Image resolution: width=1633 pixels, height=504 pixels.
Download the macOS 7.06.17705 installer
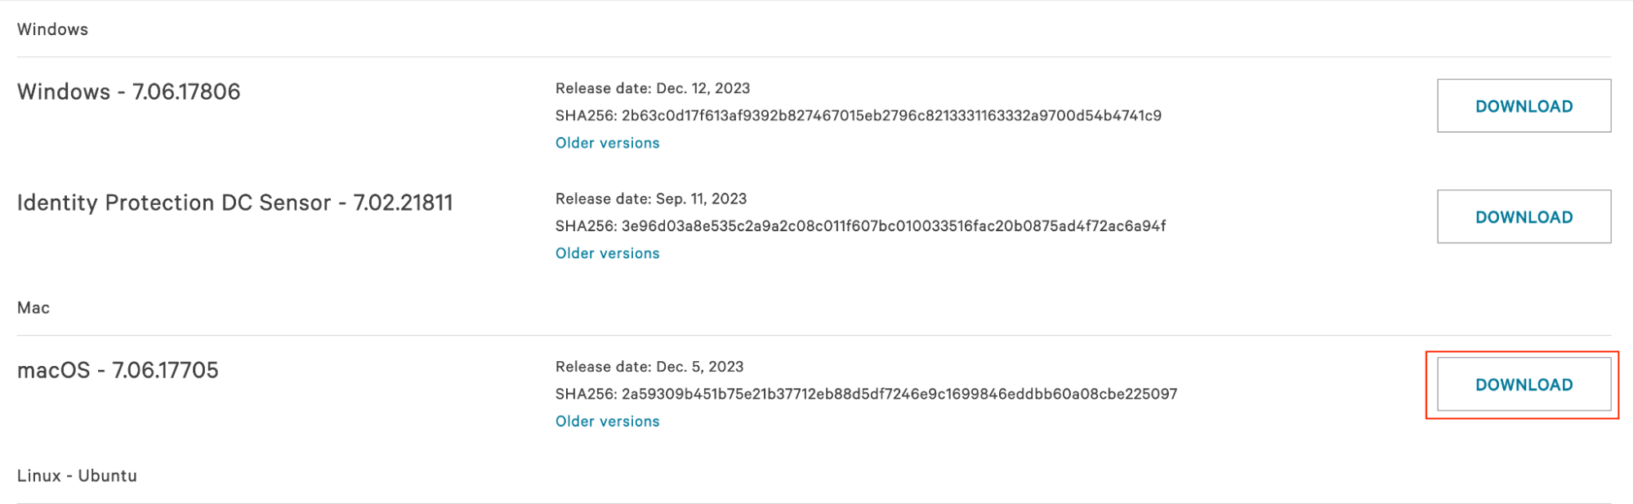coord(1524,385)
